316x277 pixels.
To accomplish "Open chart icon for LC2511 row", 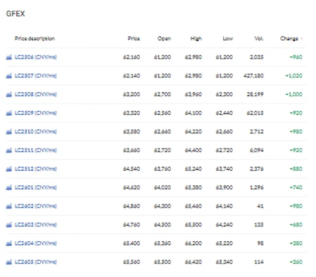I will tap(9, 150).
